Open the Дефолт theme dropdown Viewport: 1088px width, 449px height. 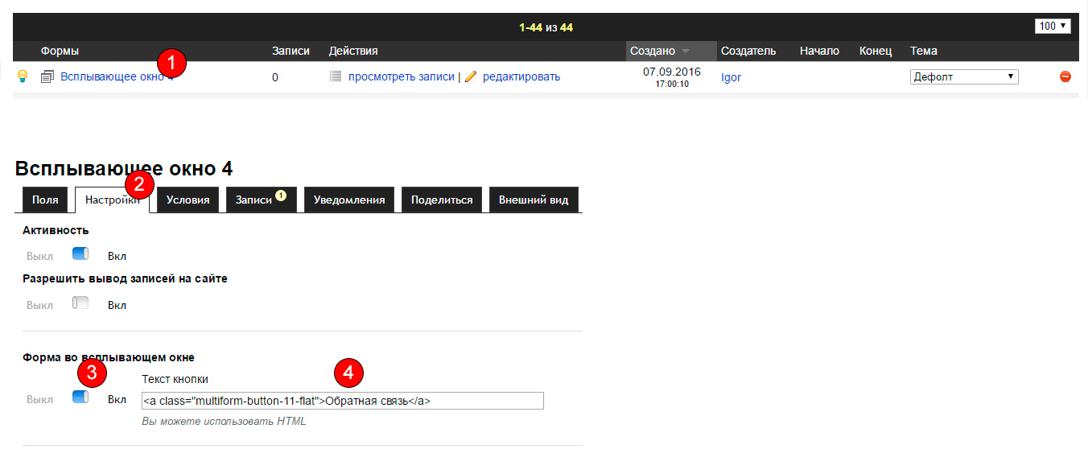tap(963, 77)
